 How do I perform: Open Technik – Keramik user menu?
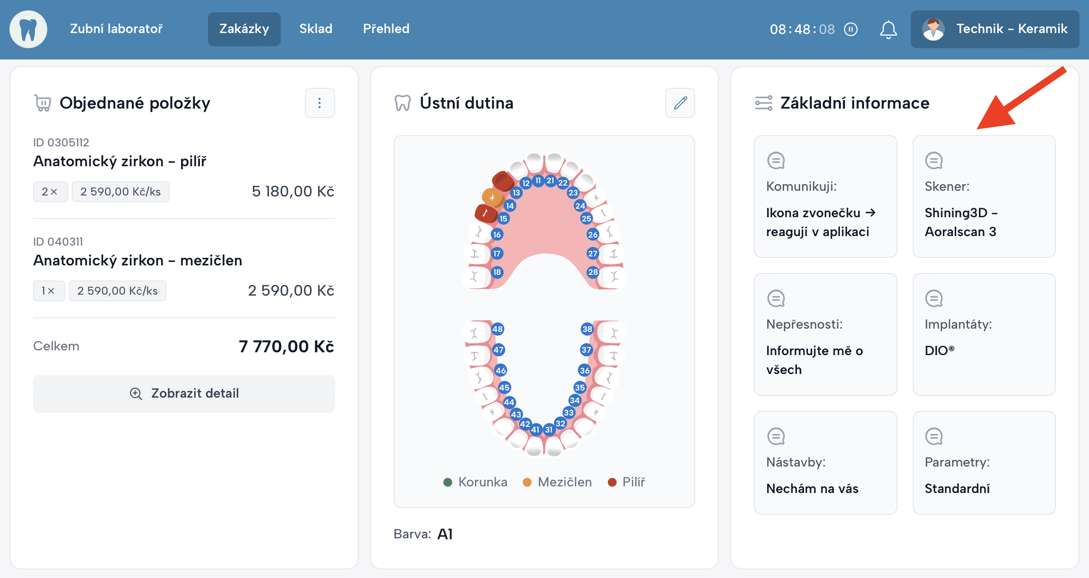click(x=994, y=29)
